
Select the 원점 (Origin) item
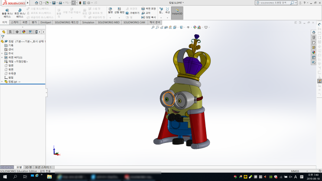pos(9,78)
